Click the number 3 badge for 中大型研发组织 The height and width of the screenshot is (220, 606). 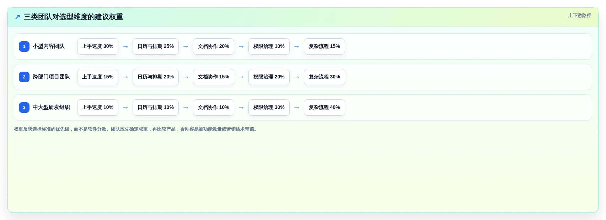coord(24,108)
